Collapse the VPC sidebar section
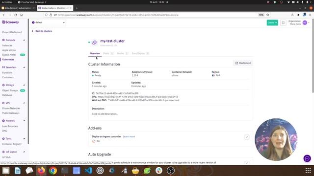The image size is (314, 176). click(24, 103)
